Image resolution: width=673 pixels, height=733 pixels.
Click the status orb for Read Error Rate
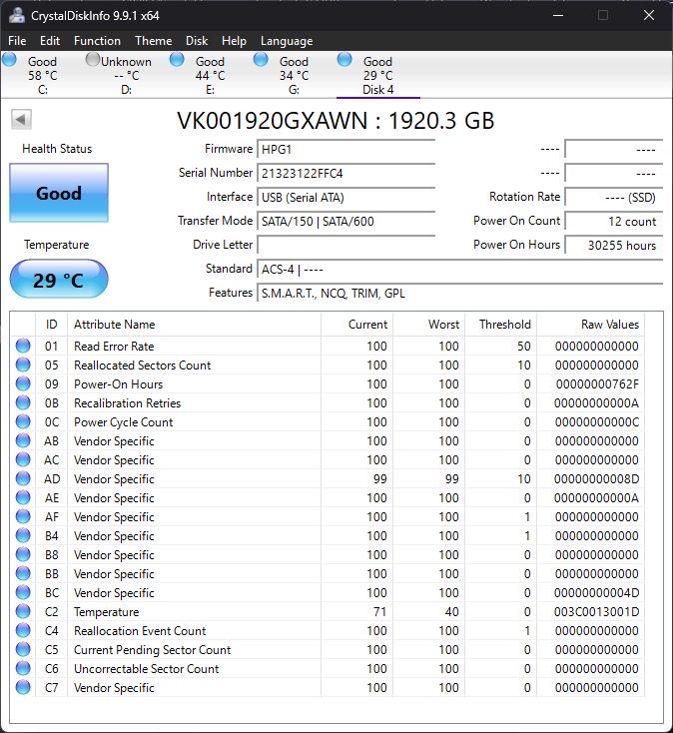pos(23,346)
